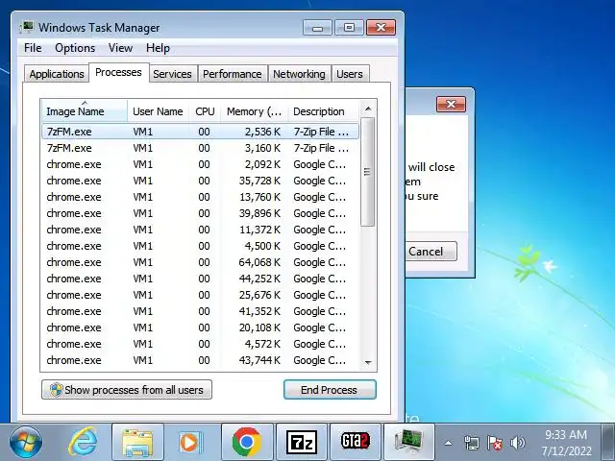This screenshot has width=615, height=461.
Task: Switch to the Performance tab
Action: click(233, 74)
